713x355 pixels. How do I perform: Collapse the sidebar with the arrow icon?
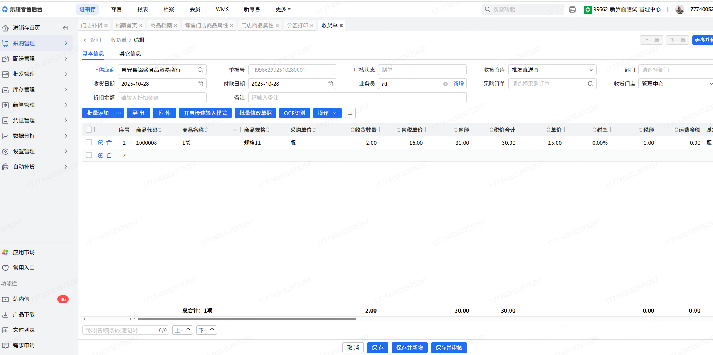pyautogui.click(x=66, y=28)
